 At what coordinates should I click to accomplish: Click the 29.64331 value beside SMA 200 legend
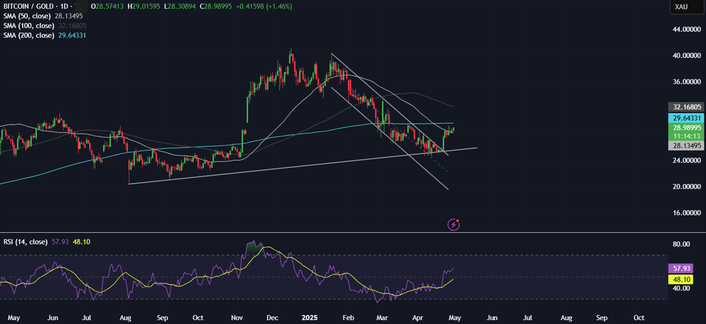pyautogui.click(x=72, y=36)
